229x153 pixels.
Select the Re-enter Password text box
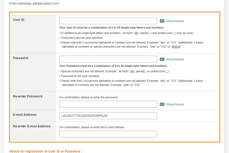point(108,104)
